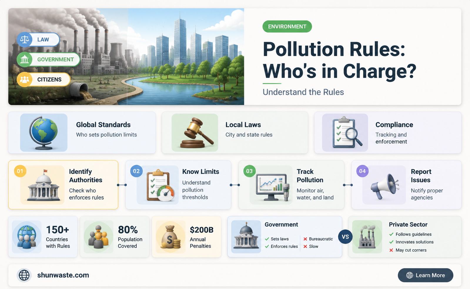The height and width of the screenshot is (289, 470).
Task: Select the LAW badge label
Action: pos(43,40)
